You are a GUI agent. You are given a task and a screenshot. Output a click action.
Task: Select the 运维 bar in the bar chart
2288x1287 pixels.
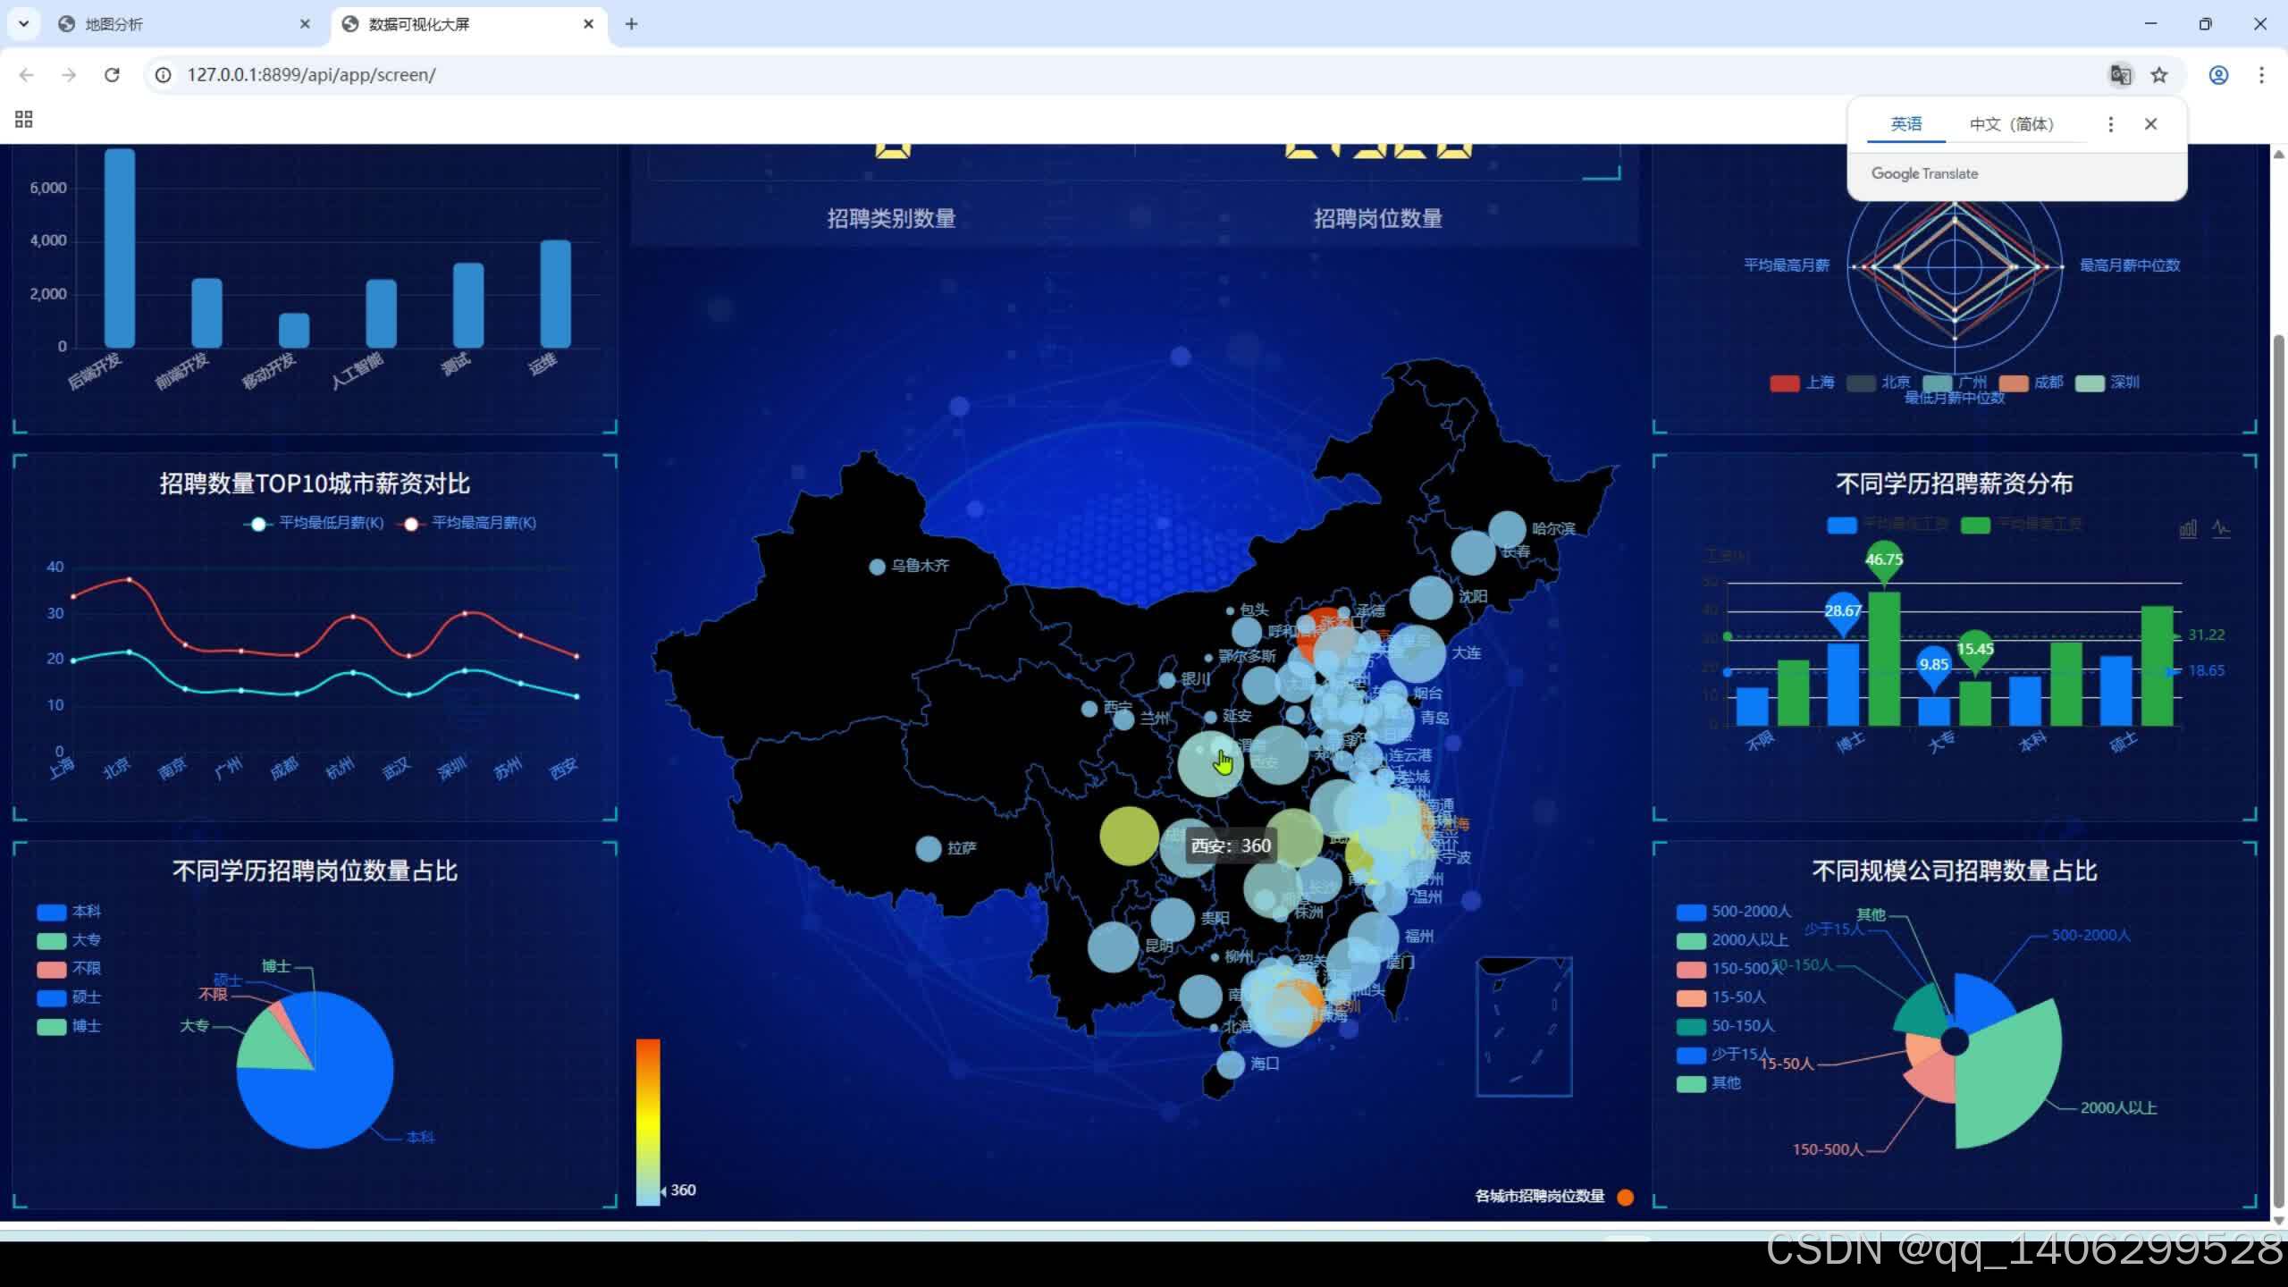[555, 293]
